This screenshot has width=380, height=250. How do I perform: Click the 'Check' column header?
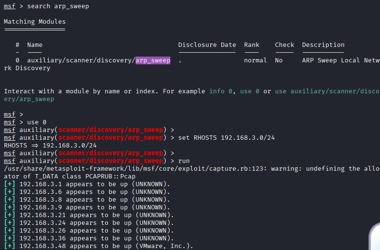click(285, 45)
